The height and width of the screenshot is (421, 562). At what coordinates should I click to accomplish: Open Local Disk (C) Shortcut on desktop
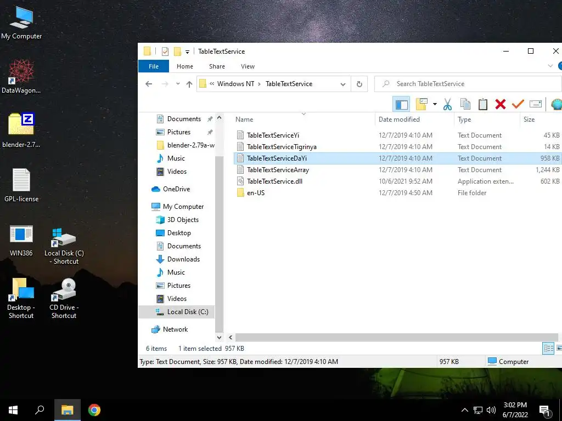[x=64, y=246]
